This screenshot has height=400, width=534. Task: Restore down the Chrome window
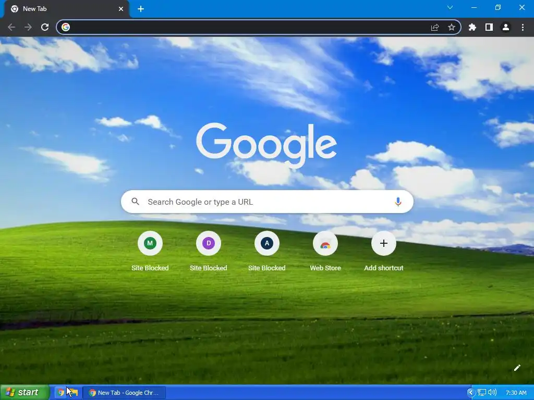tap(498, 7)
